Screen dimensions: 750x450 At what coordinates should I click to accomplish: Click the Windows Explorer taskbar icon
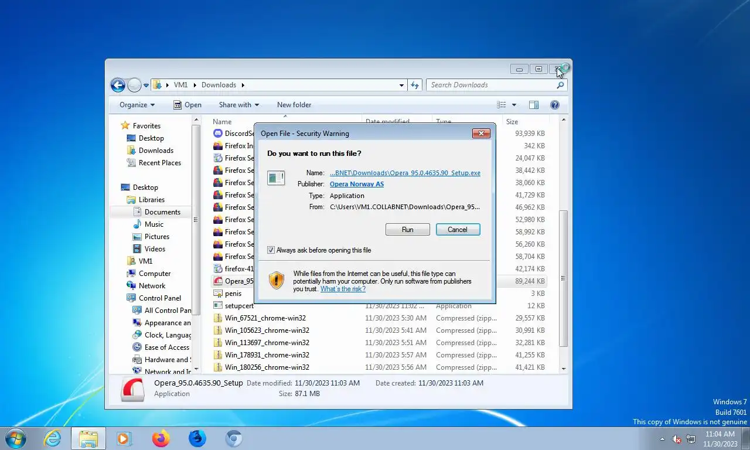coord(88,438)
